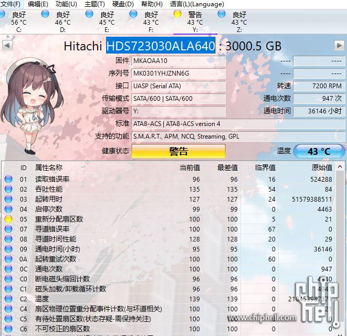The height and width of the screenshot is (336, 347).
Task: Open the 功能(U) menu
Action: click(66, 4)
